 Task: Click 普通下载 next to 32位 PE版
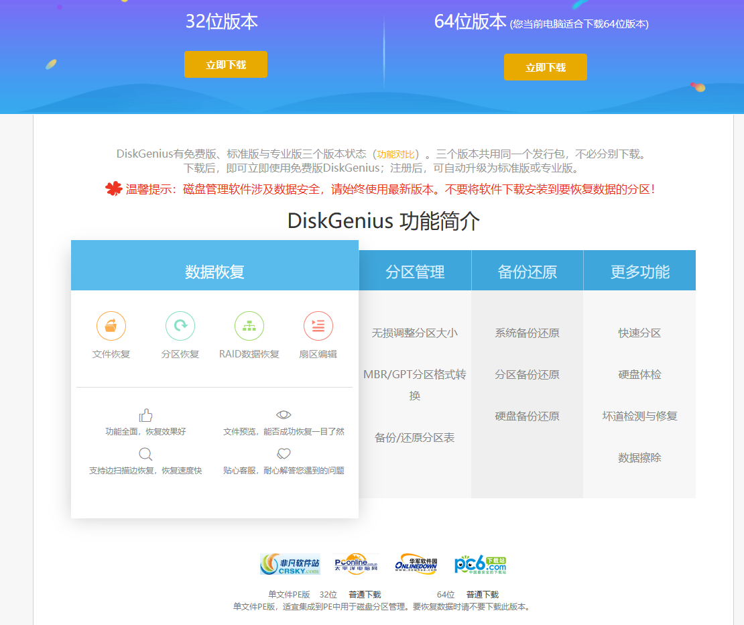pyautogui.click(x=365, y=595)
